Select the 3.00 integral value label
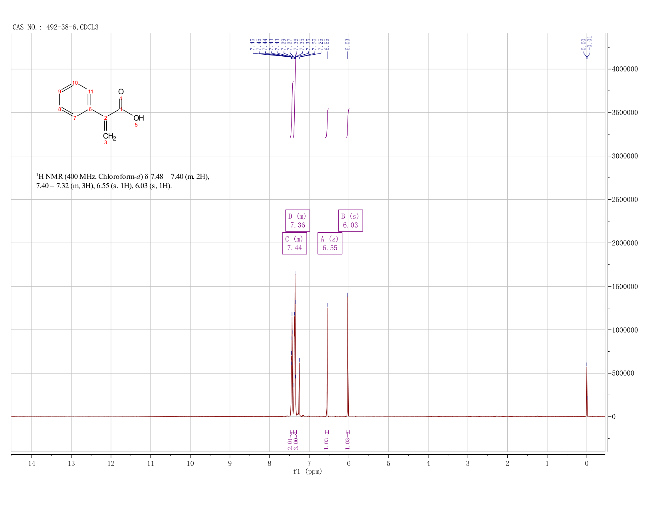 click(x=296, y=443)
